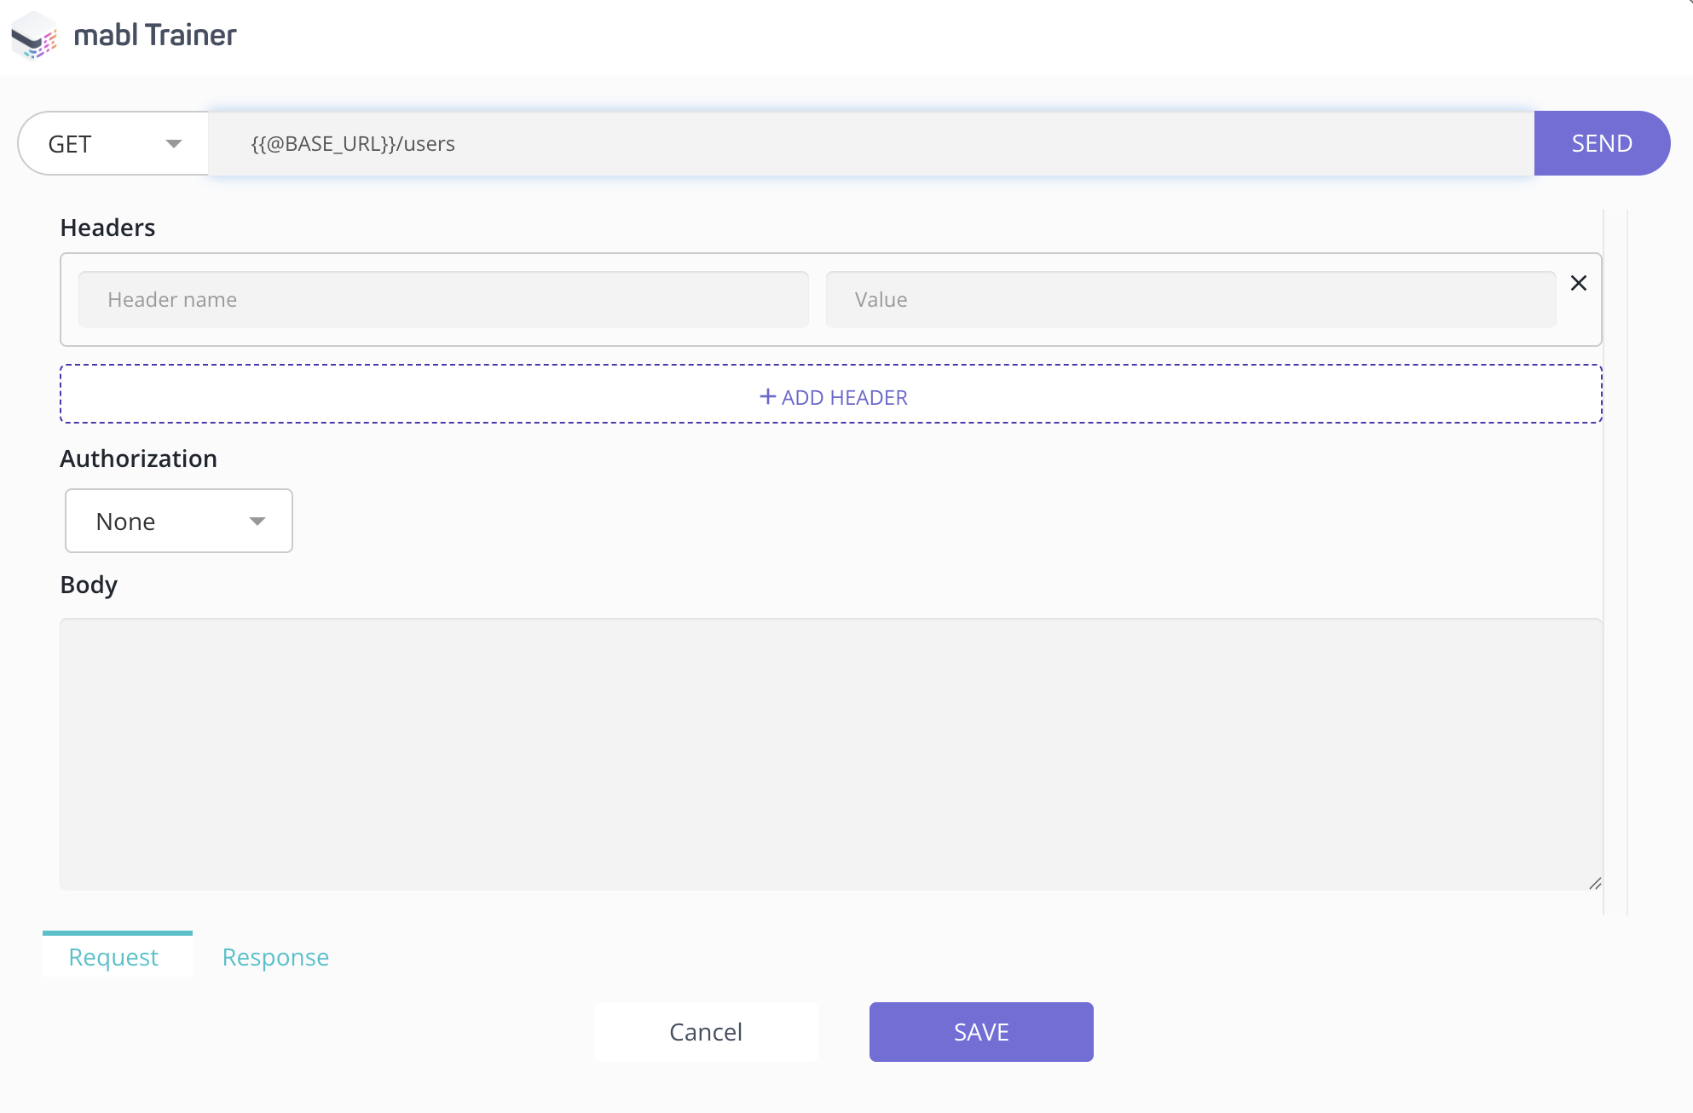Screen dimensions: 1693x1113
Task: Click the mabl Trainer logo icon
Action: [32, 35]
